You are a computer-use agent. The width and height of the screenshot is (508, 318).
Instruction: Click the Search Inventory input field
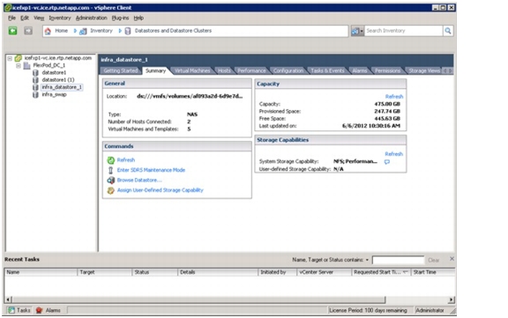pyautogui.click(x=403, y=31)
